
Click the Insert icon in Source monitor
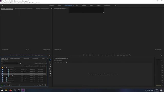click(36, 55)
